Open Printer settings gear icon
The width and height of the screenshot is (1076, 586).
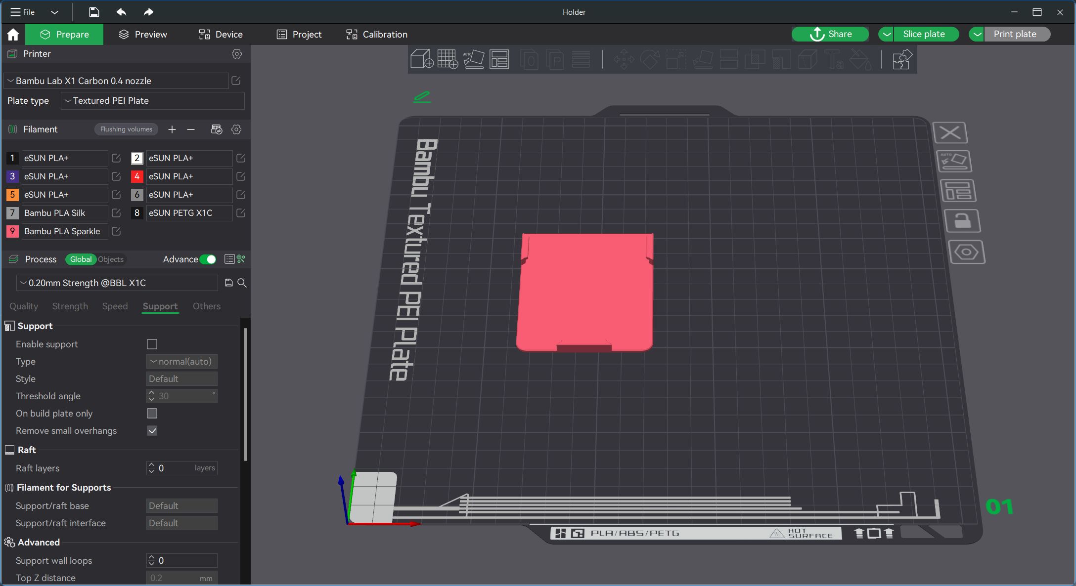pyautogui.click(x=237, y=54)
